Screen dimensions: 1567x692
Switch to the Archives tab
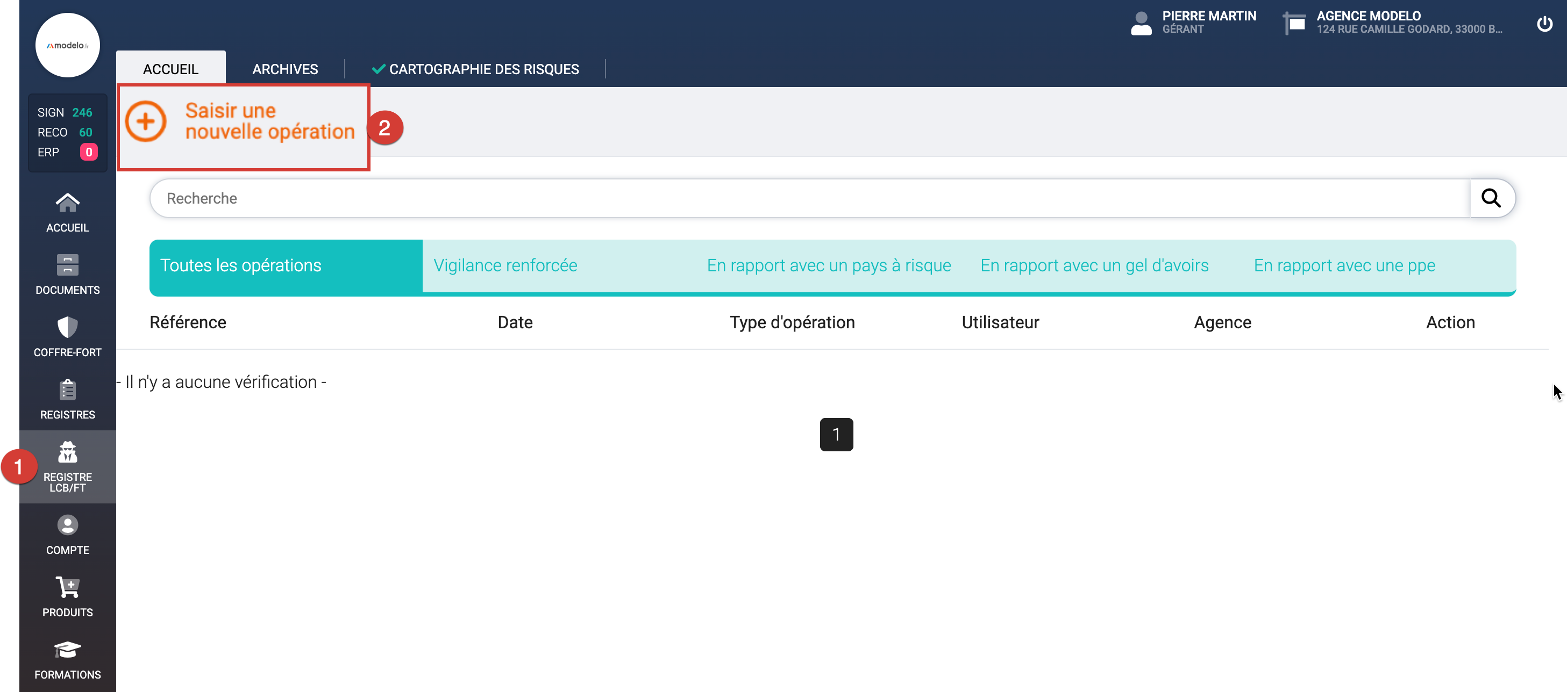284,69
